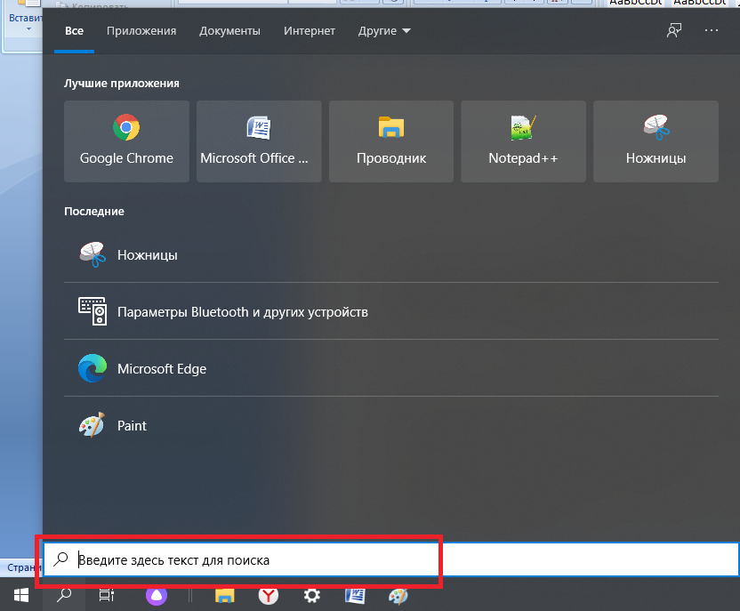Launch Microsoft Office Word tile
740x611 pixels.
[259, 141]
